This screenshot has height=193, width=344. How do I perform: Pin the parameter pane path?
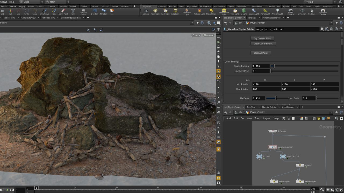coord(336,23)
